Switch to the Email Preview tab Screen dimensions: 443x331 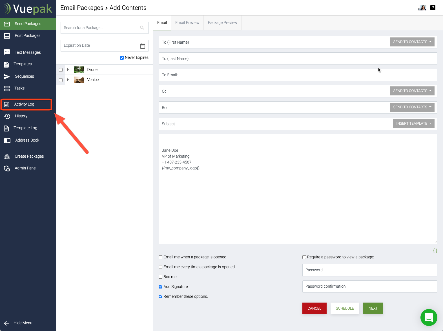187,23
